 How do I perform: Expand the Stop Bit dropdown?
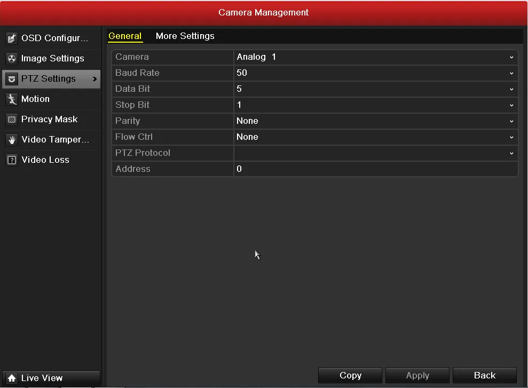coord(375,105)
